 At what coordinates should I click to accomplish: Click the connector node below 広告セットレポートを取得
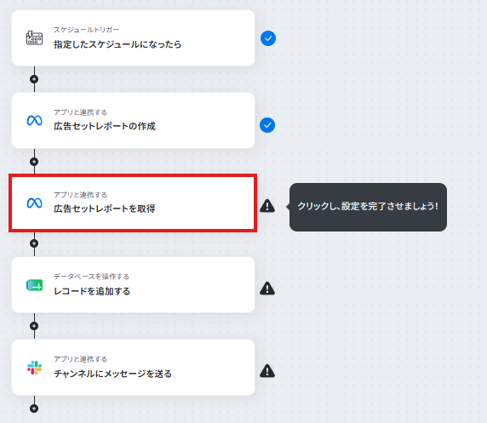(34, 243)
